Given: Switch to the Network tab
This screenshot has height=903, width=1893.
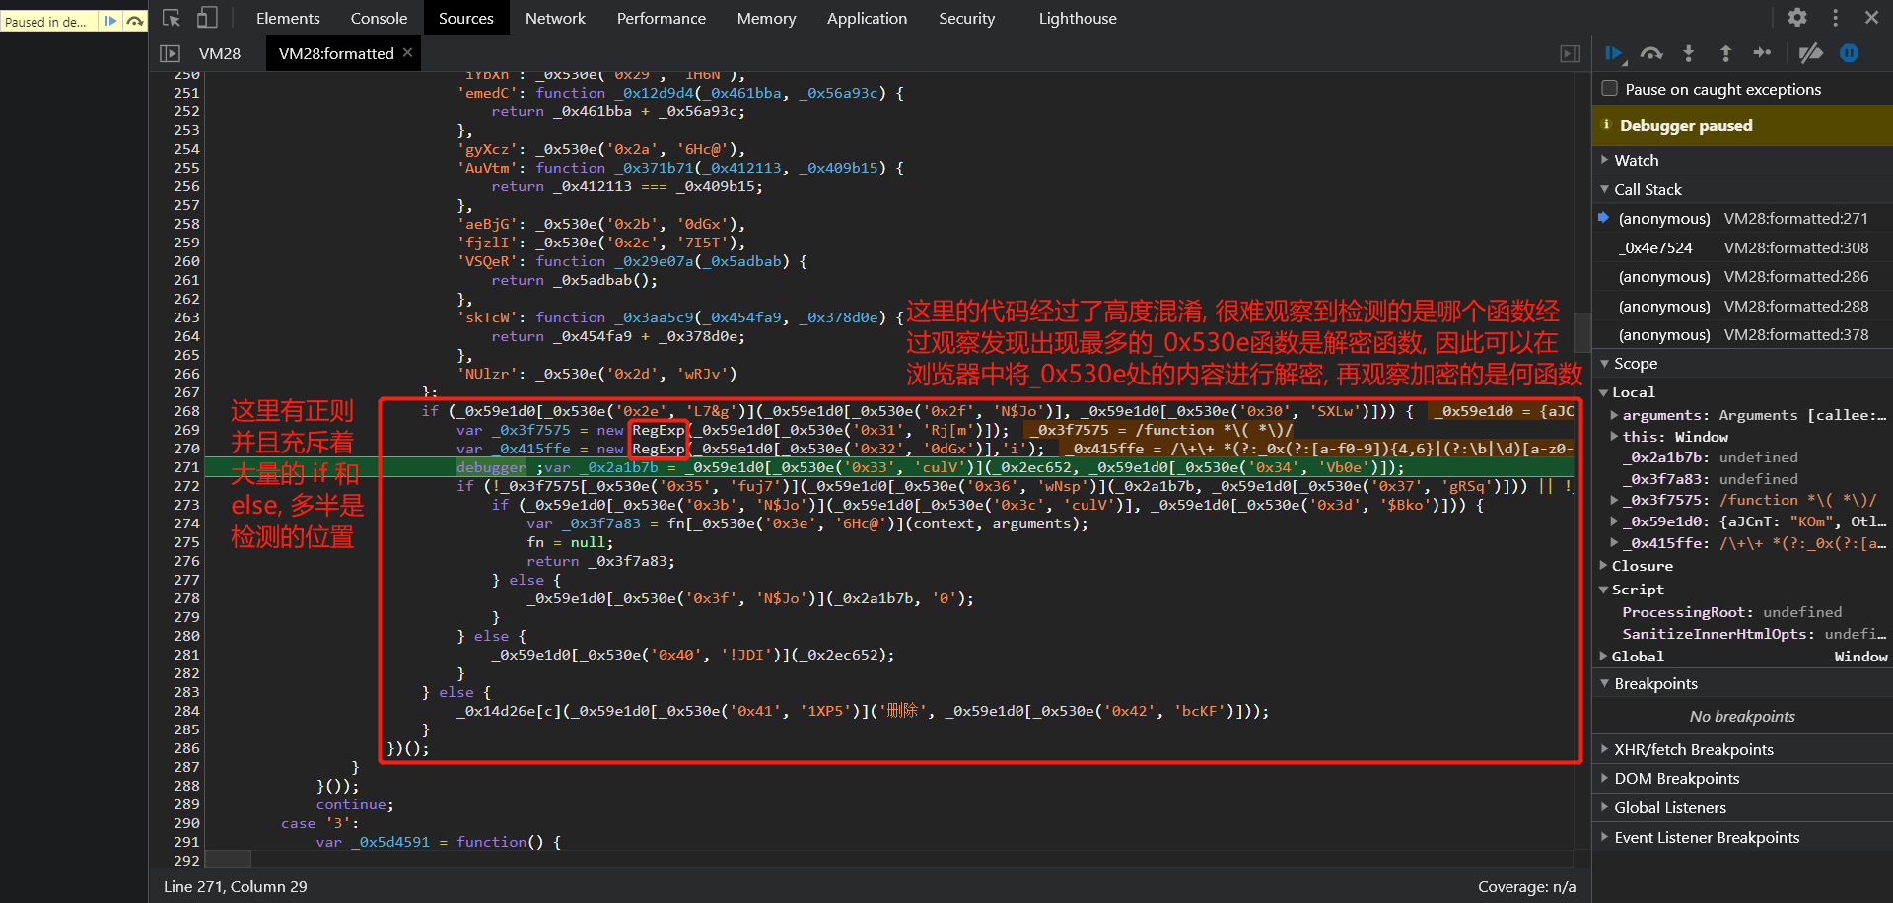Looking at the screenshot, I should tap(555, 17).
